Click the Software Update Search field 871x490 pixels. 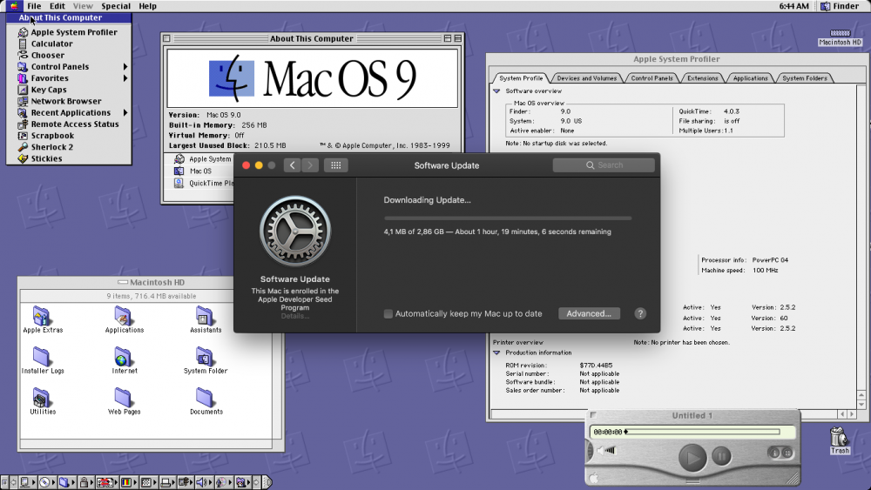coord(604,165)
